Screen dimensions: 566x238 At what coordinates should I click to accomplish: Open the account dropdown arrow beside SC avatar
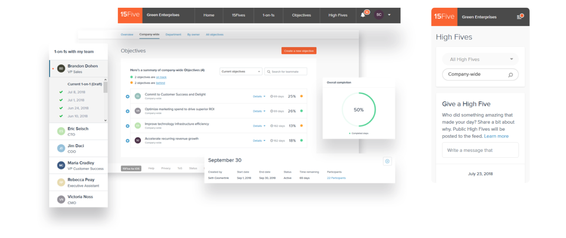[389, 15]
